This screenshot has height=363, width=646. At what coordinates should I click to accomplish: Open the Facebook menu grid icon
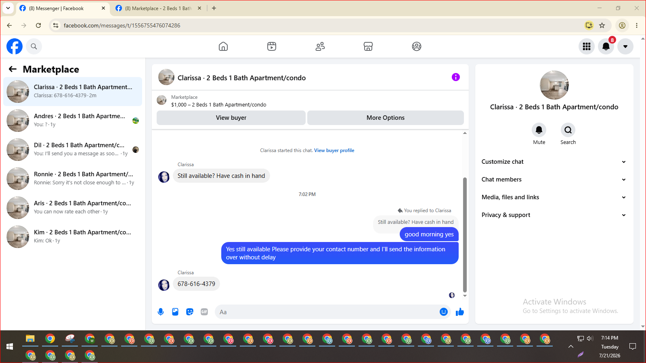[x=587, y=46]
